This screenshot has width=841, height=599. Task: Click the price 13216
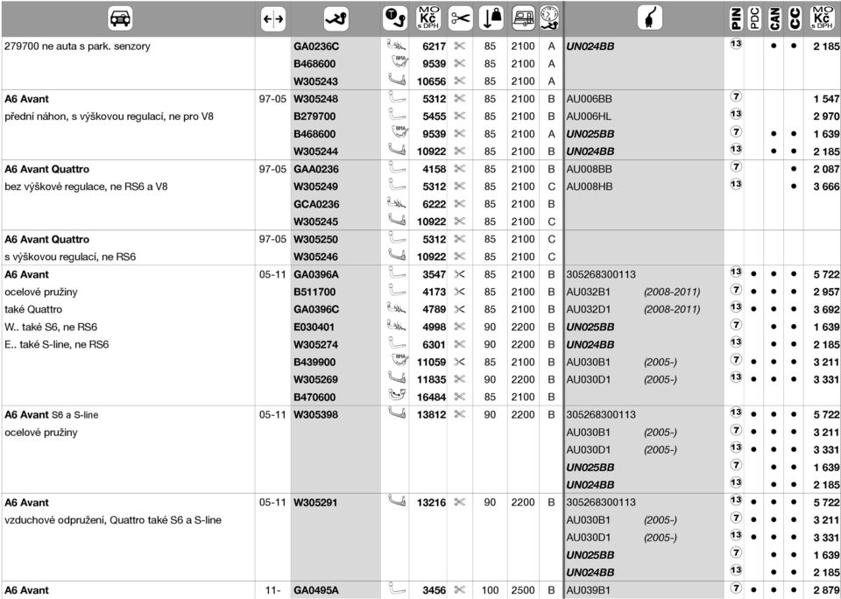(431, 503)
